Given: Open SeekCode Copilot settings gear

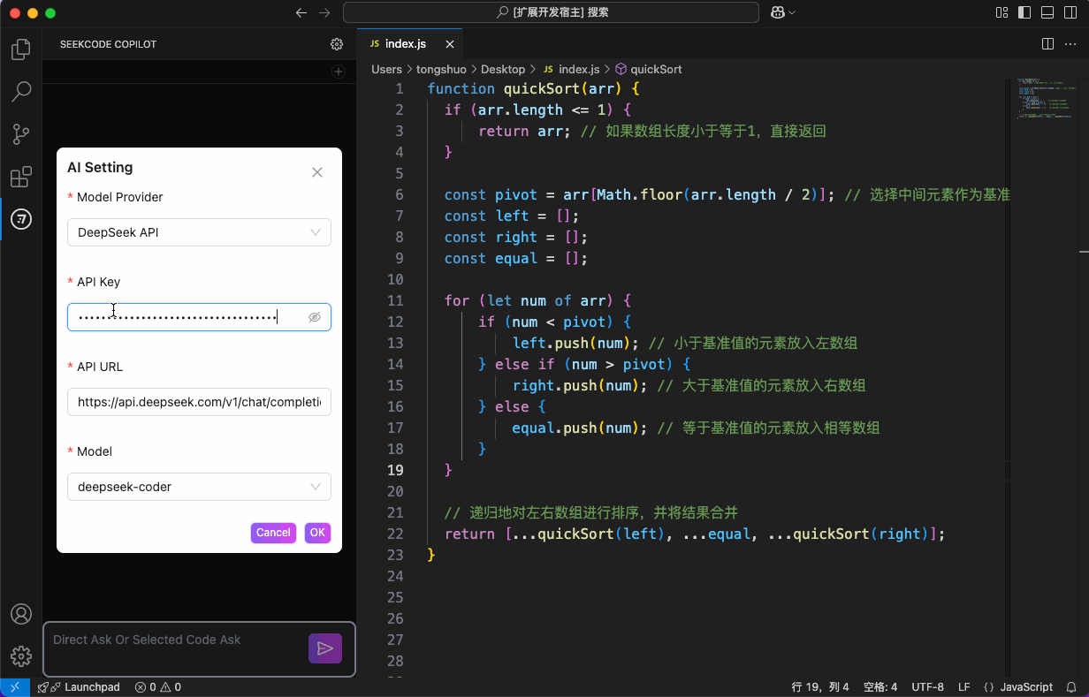Looking at the screenshot, I should 337,44.
